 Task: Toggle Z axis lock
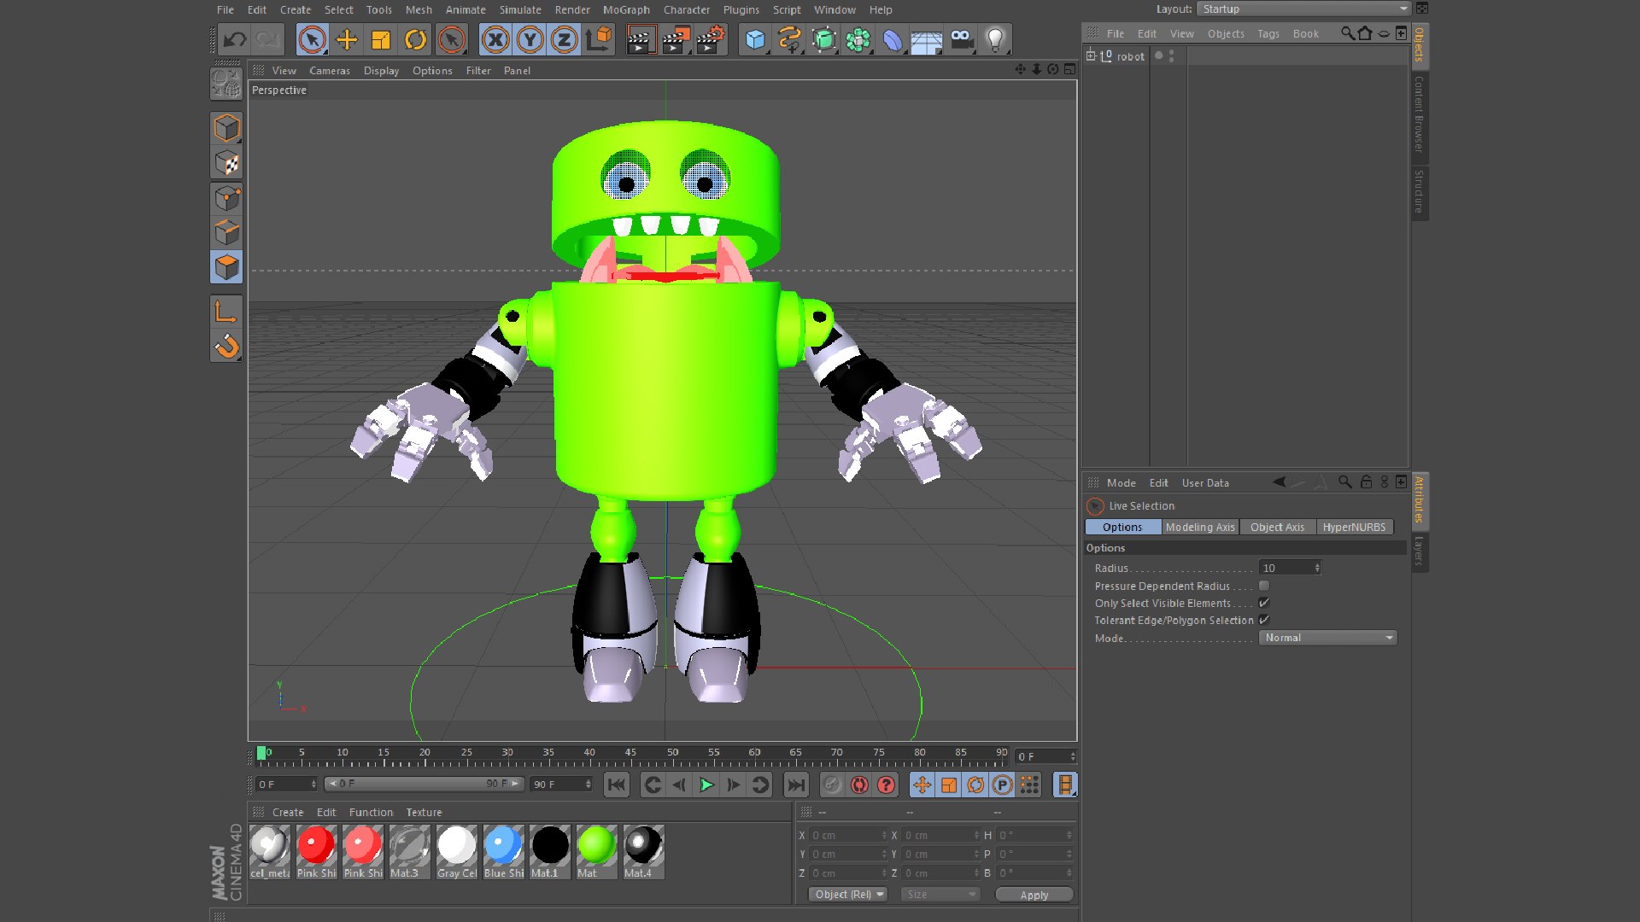pos(565,39)
